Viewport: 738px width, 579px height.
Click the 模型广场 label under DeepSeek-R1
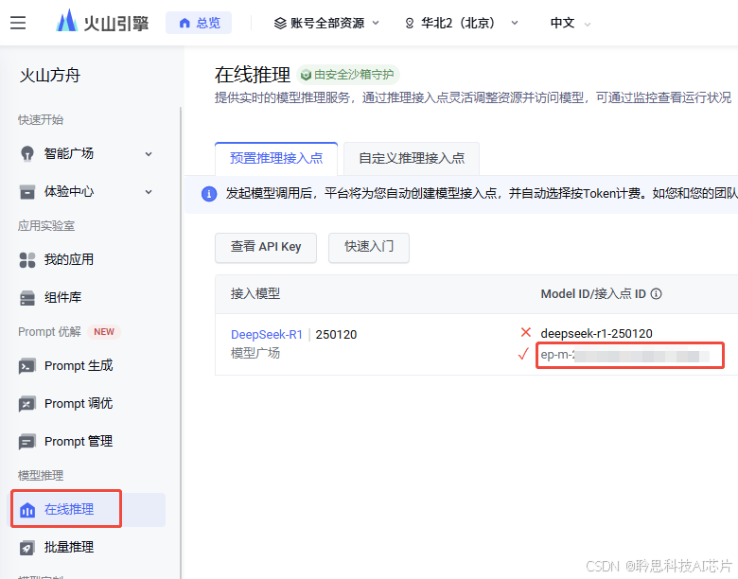[255, 353]
